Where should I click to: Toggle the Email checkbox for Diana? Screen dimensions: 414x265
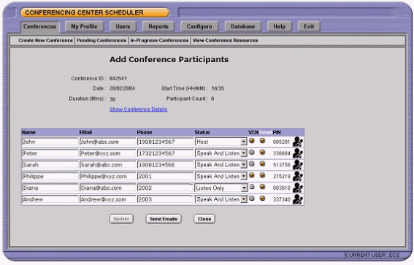click(262, 187)
